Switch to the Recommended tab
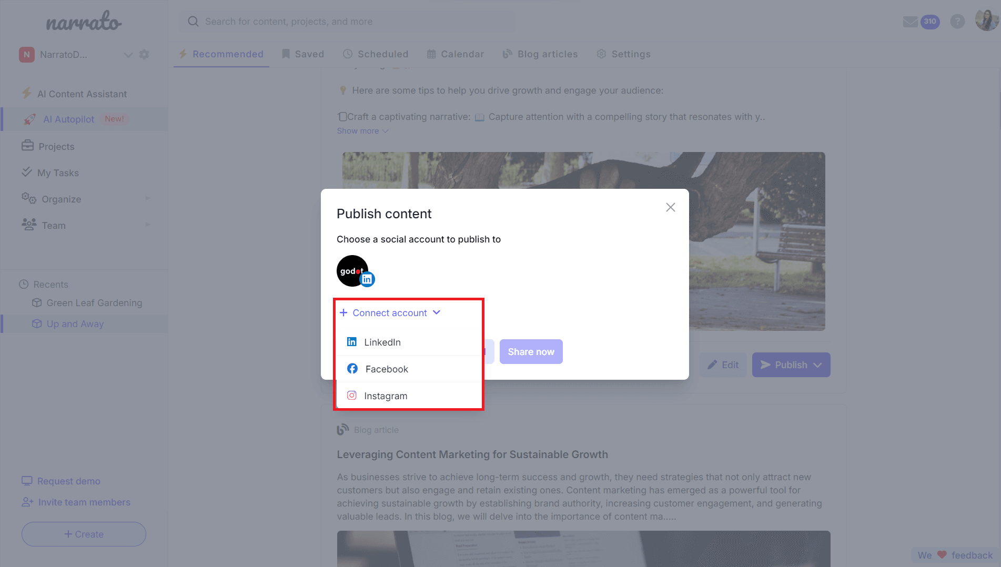The height and width of the screenshot is (567, 1001). click(x=221, y=54)
